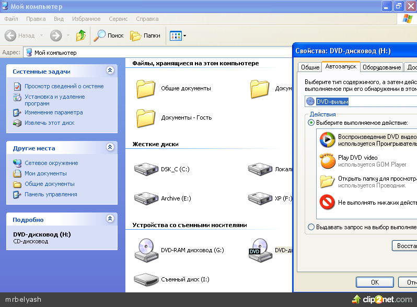Select the removable disk (I:) icon
The image size is (417, 307).
click(146, 279)
